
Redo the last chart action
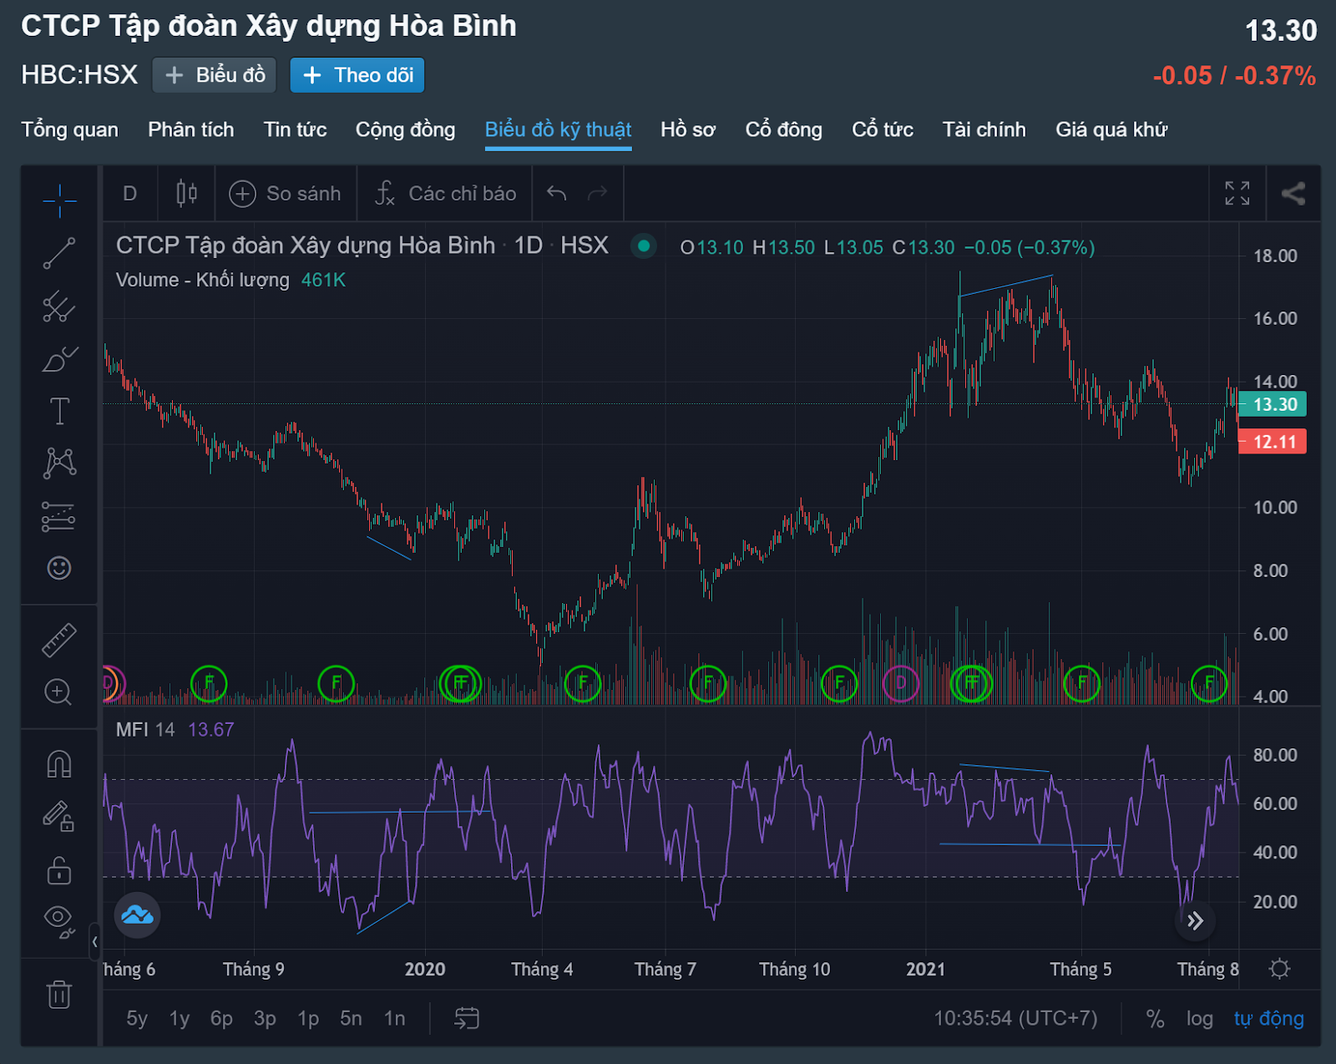598,194
